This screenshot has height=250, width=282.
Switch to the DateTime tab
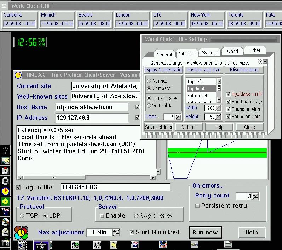(187, 54)
